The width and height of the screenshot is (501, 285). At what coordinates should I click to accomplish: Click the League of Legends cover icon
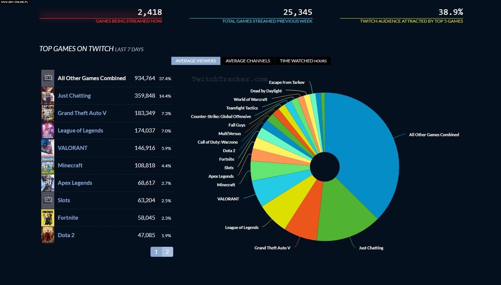(x=48, y=131)
